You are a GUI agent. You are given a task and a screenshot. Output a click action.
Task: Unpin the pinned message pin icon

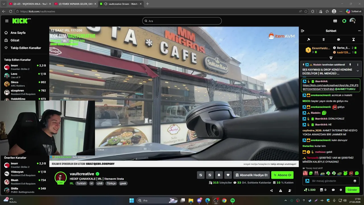(350, 65)
